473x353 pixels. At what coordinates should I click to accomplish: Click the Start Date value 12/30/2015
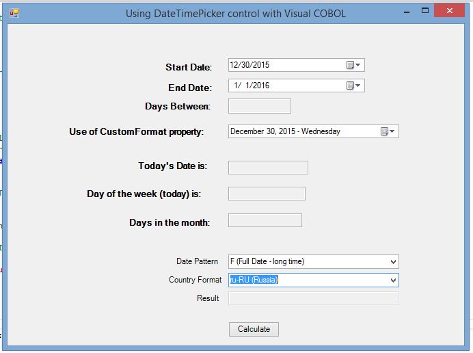click(x=250, y=65)
